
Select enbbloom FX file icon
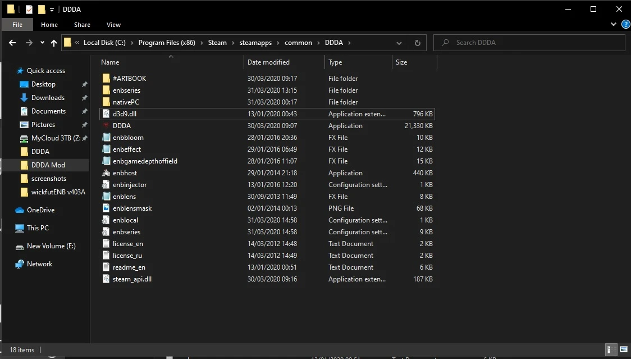point(106,138)
